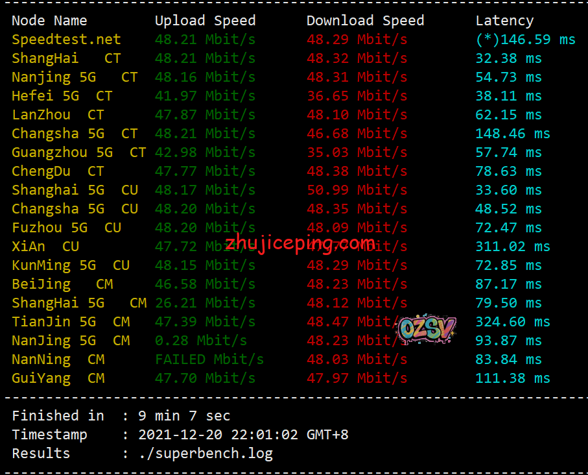The image size is (588, 475).
Task: Select the LanZhou CT node name
Action: [x=58, y=115]
